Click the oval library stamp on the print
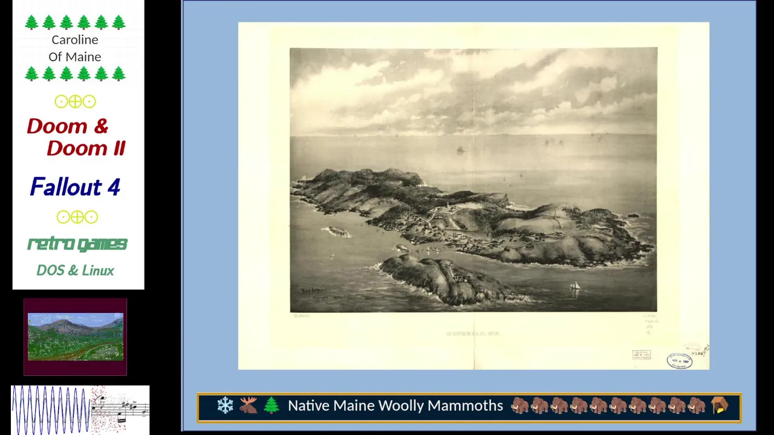The height and width of the screenshot is (435, 774). (x=680, y=361)
